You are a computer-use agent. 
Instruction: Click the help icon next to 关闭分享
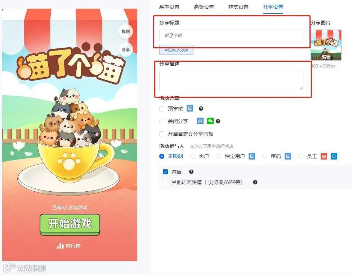click(218, 121)
